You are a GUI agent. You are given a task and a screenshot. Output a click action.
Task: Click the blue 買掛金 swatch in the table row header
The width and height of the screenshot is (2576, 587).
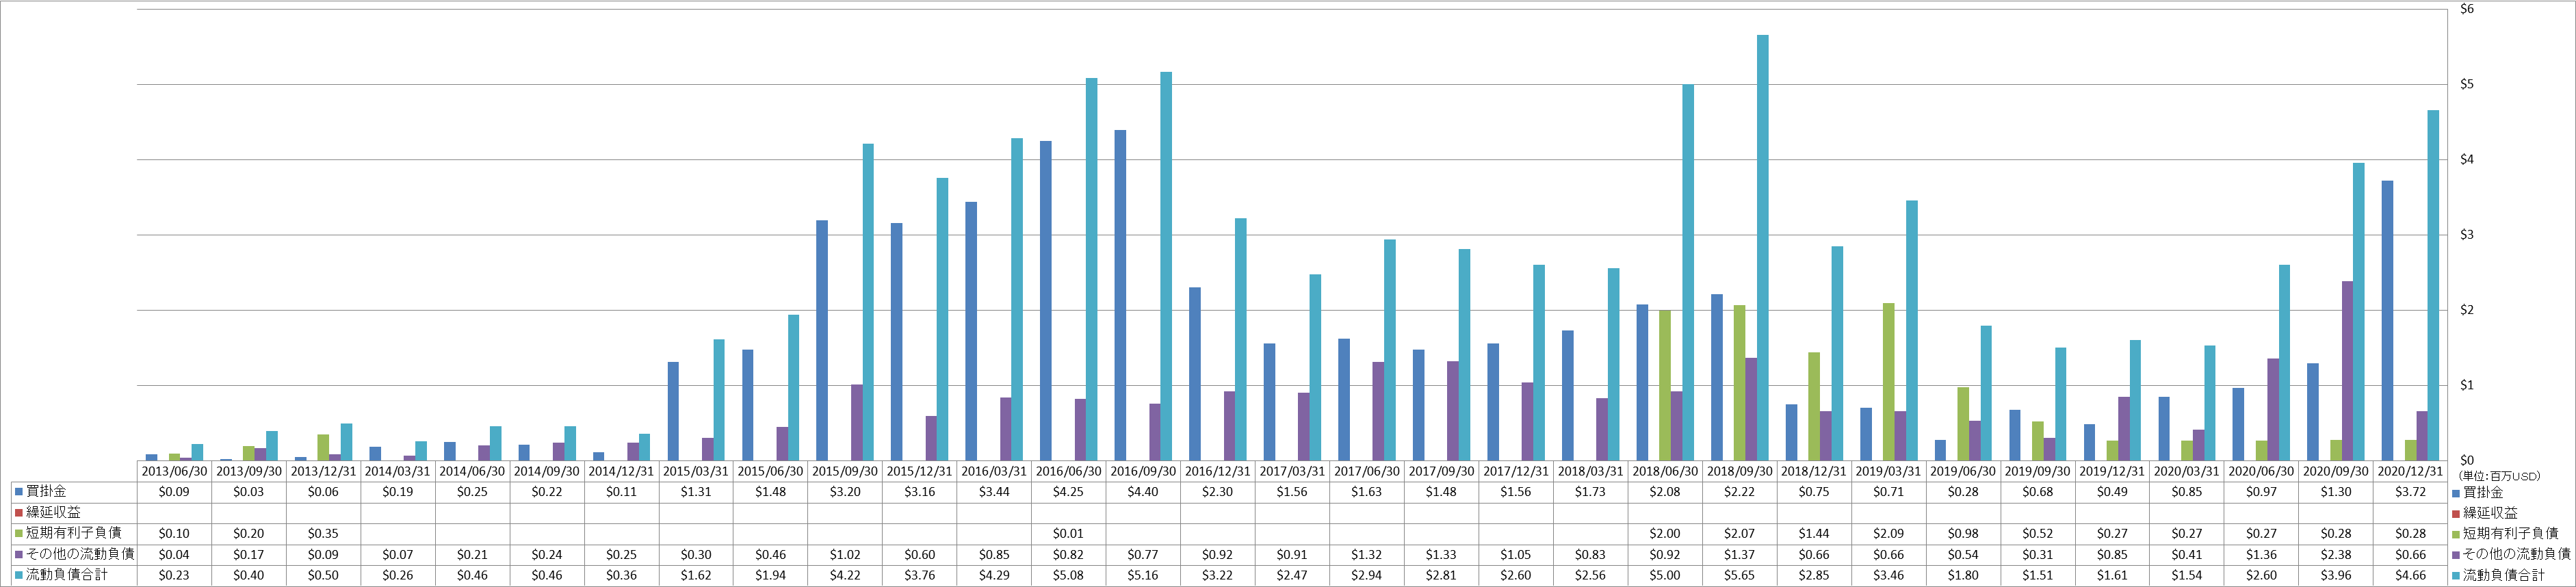tap(19, 492)
